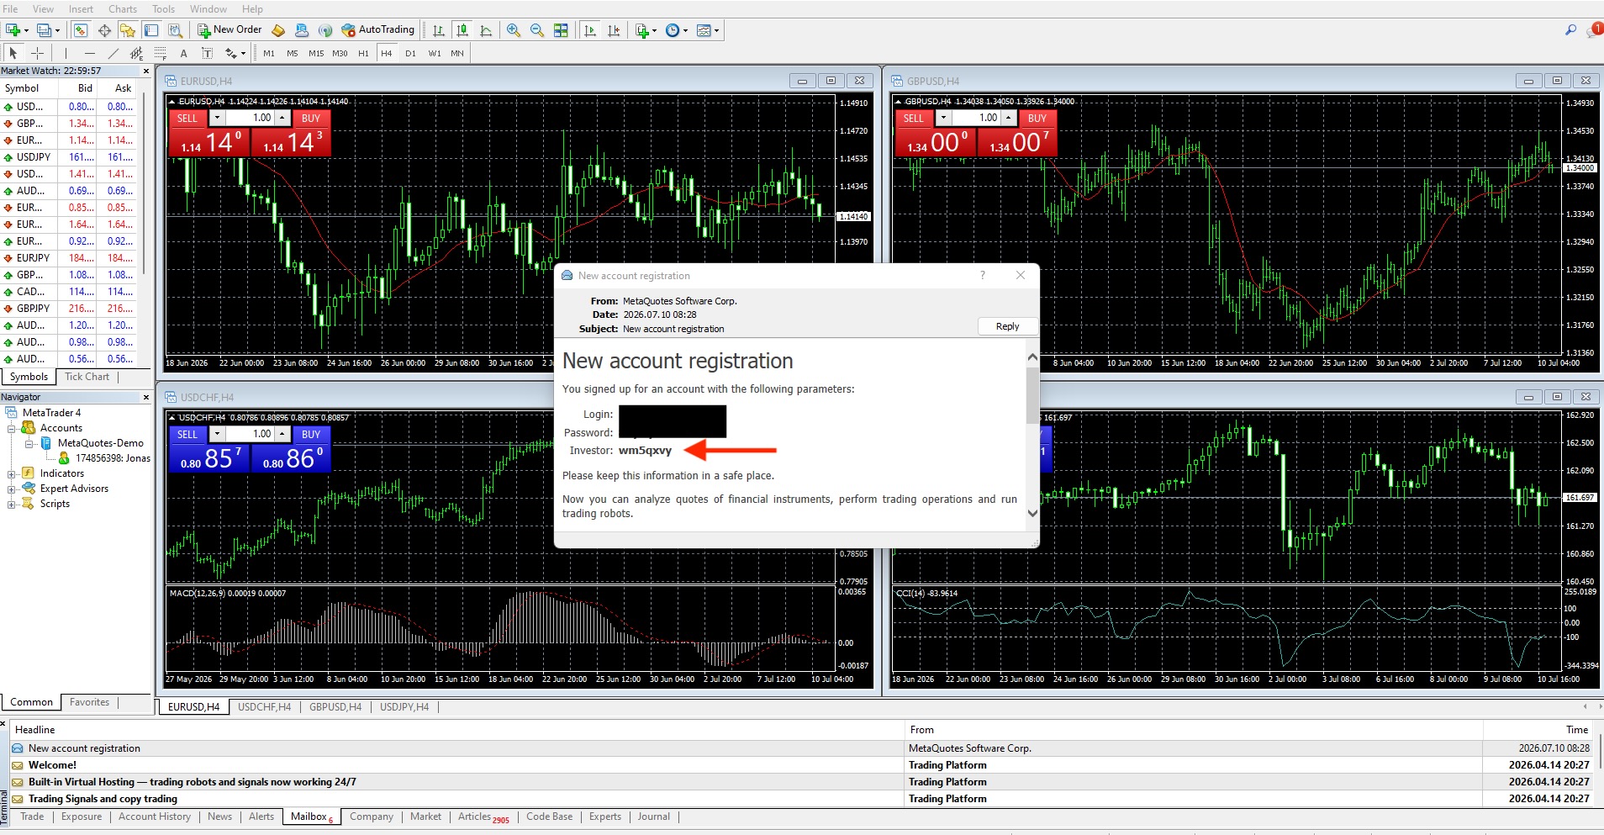Launch MetaEditor from the yellow book icon
1604x835 pixels.
point(278,30)
